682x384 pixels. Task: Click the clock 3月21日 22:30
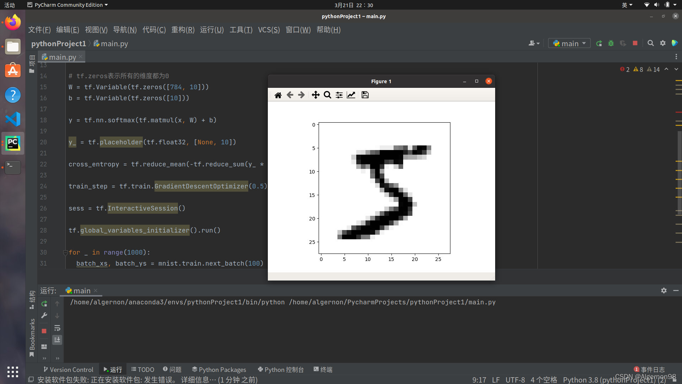[353, 5]
